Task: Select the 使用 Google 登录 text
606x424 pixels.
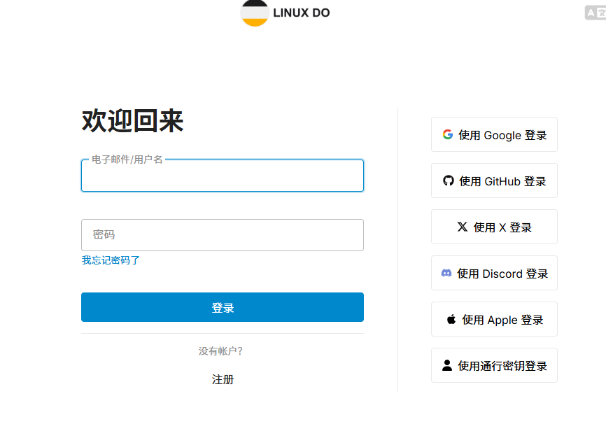Action: (x=502, y=135)
